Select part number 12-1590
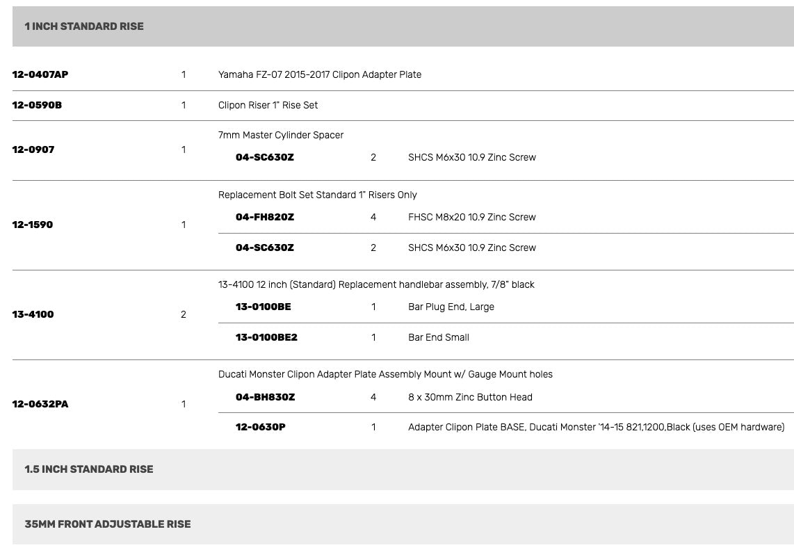The height and width of the screenshot is (559, 794). coord(33,225)
